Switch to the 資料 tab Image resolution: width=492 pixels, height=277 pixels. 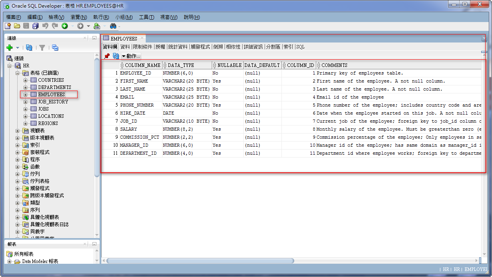(125, 47)
